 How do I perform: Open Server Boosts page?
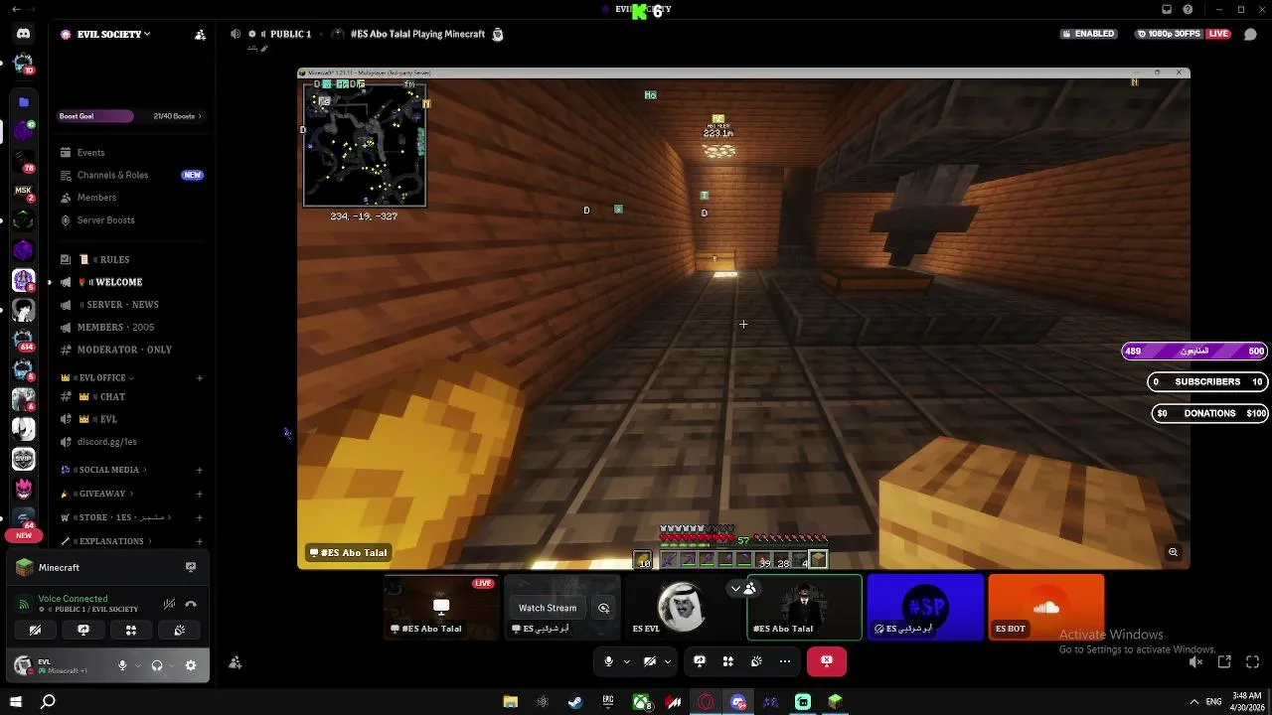(131, 220)
